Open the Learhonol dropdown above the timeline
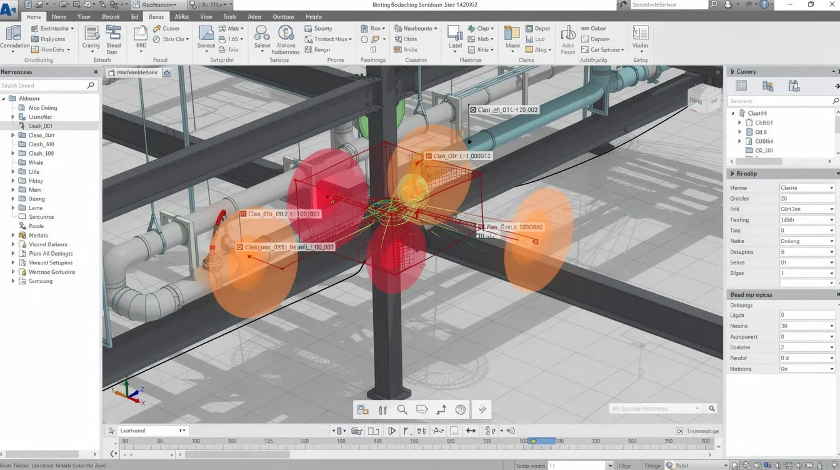The height and width of the screenshot is (470, 840). [152, 431]
